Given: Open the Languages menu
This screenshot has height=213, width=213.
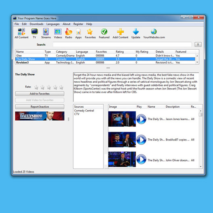Looking at the screenshot, I should pos(53,24).
